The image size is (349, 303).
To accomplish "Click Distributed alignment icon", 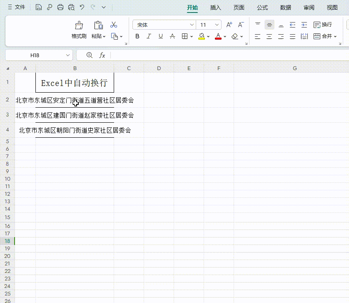I will tap(304, 36).
